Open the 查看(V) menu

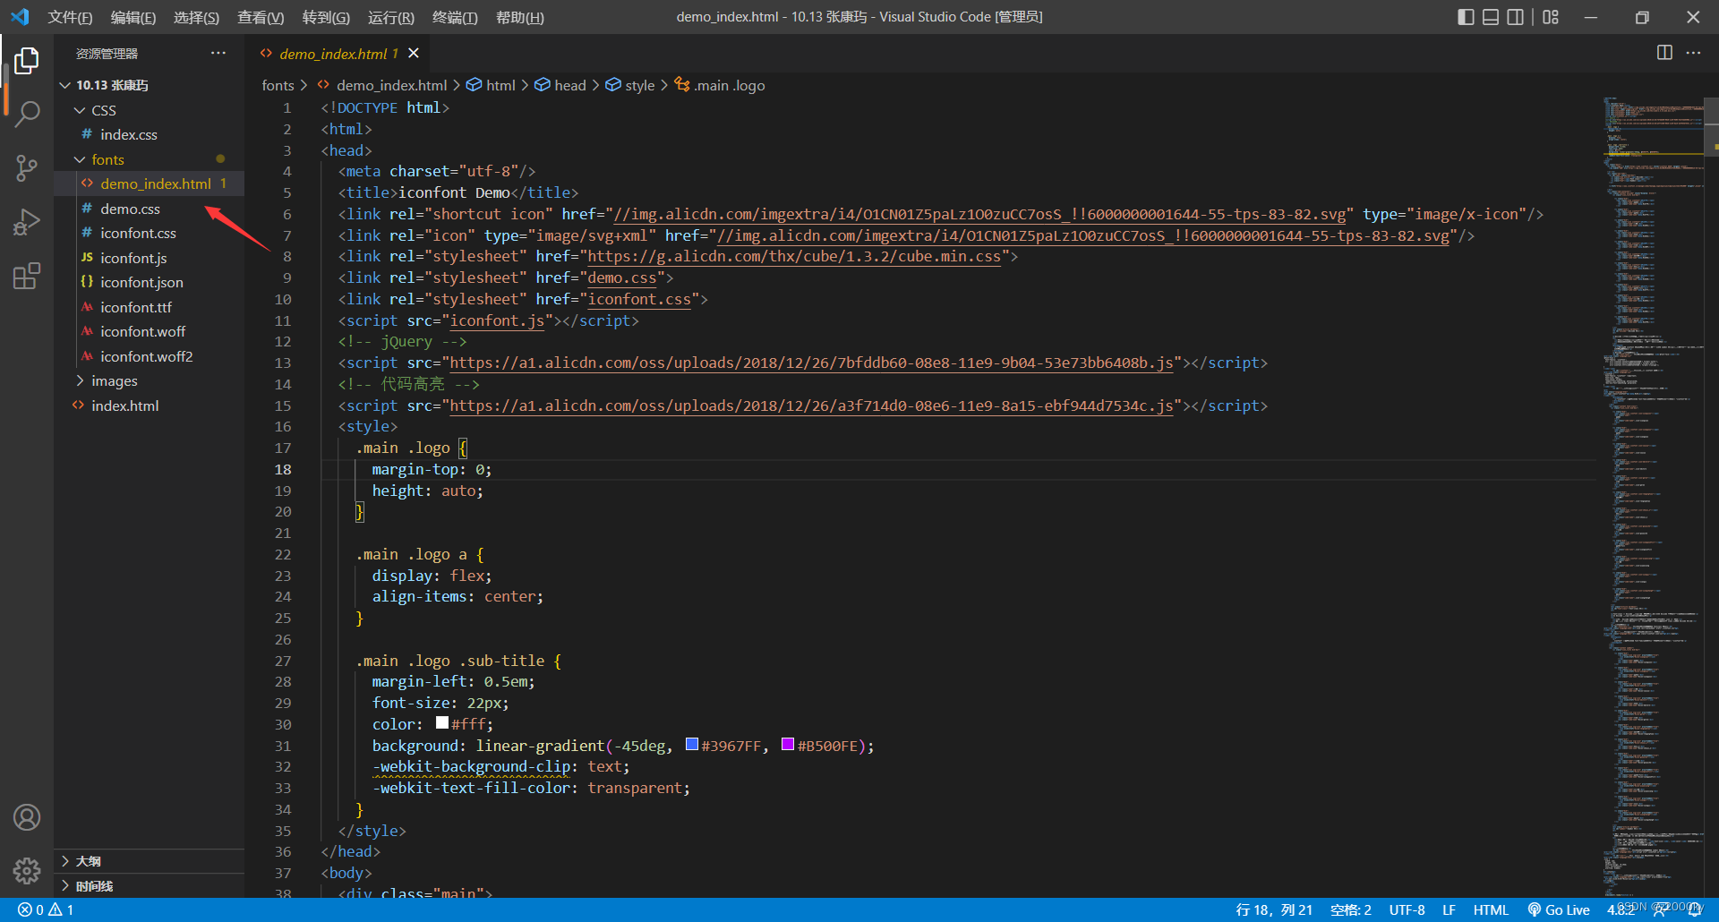point(261,17)
